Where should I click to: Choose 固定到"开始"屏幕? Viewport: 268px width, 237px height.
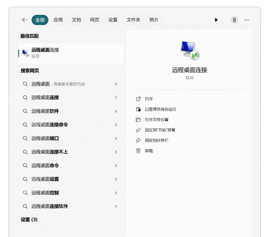pos(160,130)
